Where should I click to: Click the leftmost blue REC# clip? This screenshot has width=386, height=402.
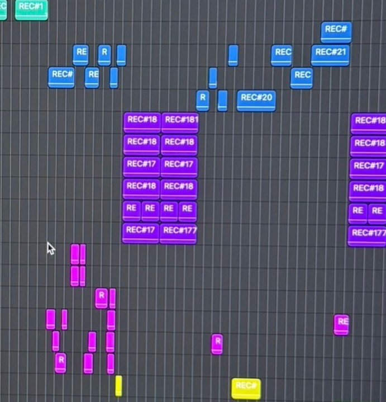61,77
